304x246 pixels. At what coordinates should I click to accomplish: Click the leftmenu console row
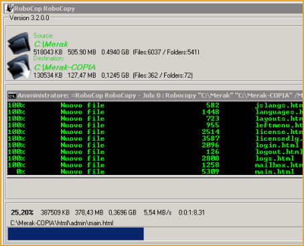tap(155, 125)
